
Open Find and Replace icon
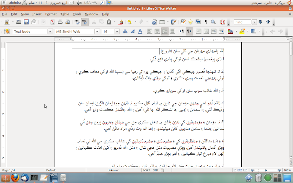click(183, 22)
